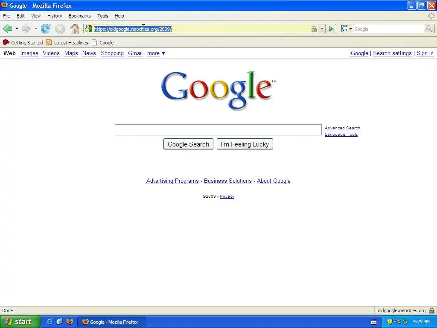This screenshot has height=328, width=437.
Task: Launch Internet Explorer from quick launch
Action: (x=50, y=322)
